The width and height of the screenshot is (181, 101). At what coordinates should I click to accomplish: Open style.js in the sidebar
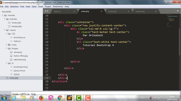click(x=16, y=74)
